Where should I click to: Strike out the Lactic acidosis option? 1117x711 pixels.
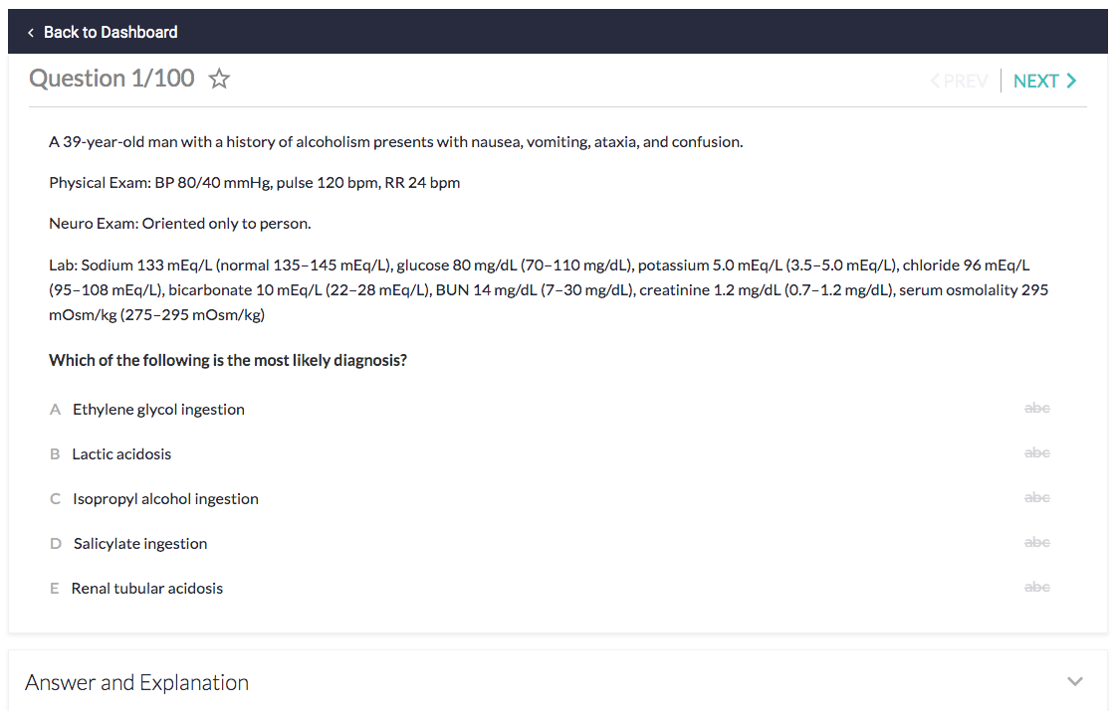pos(1036,453)
